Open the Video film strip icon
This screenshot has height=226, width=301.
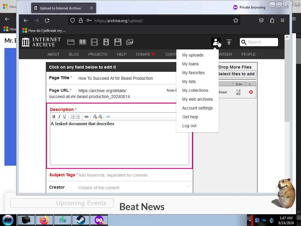click(94, 42)
